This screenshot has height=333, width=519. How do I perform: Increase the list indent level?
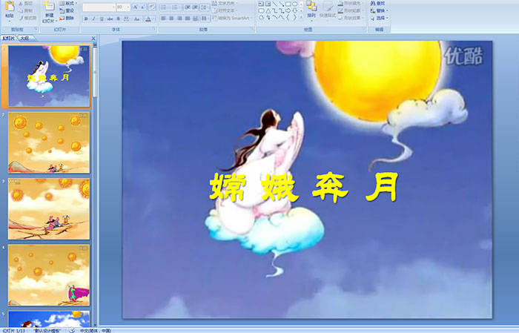click(195, 7)
